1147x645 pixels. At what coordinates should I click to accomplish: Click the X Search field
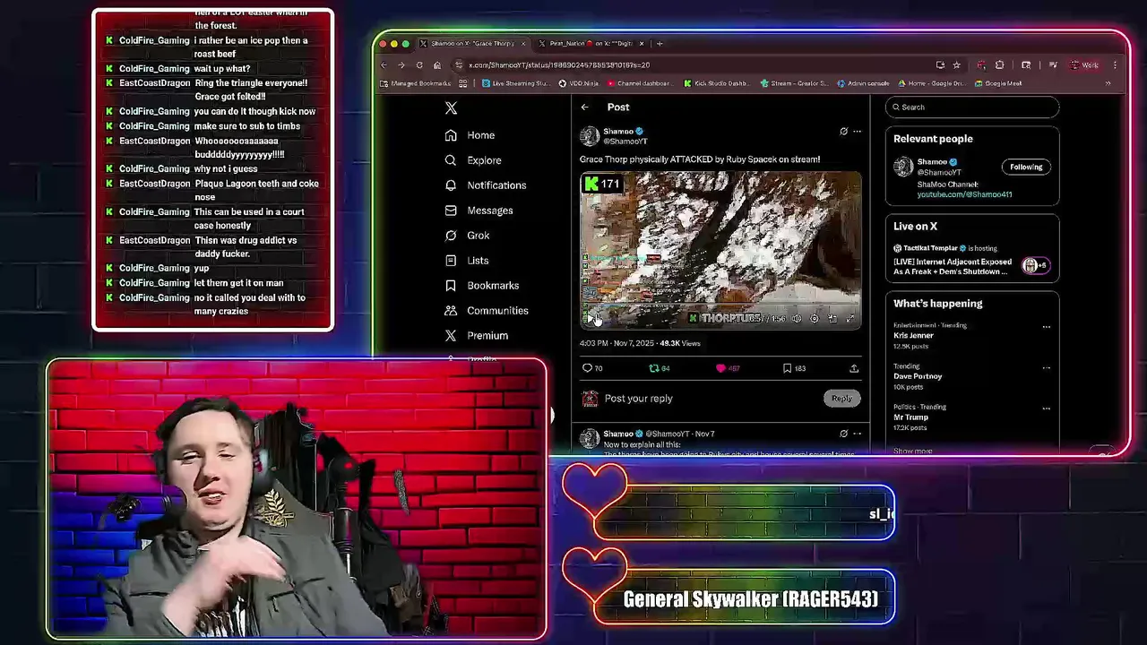point(972,107)
